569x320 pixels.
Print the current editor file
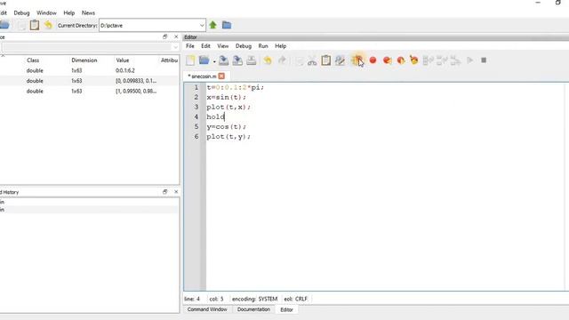click(251, 60)
